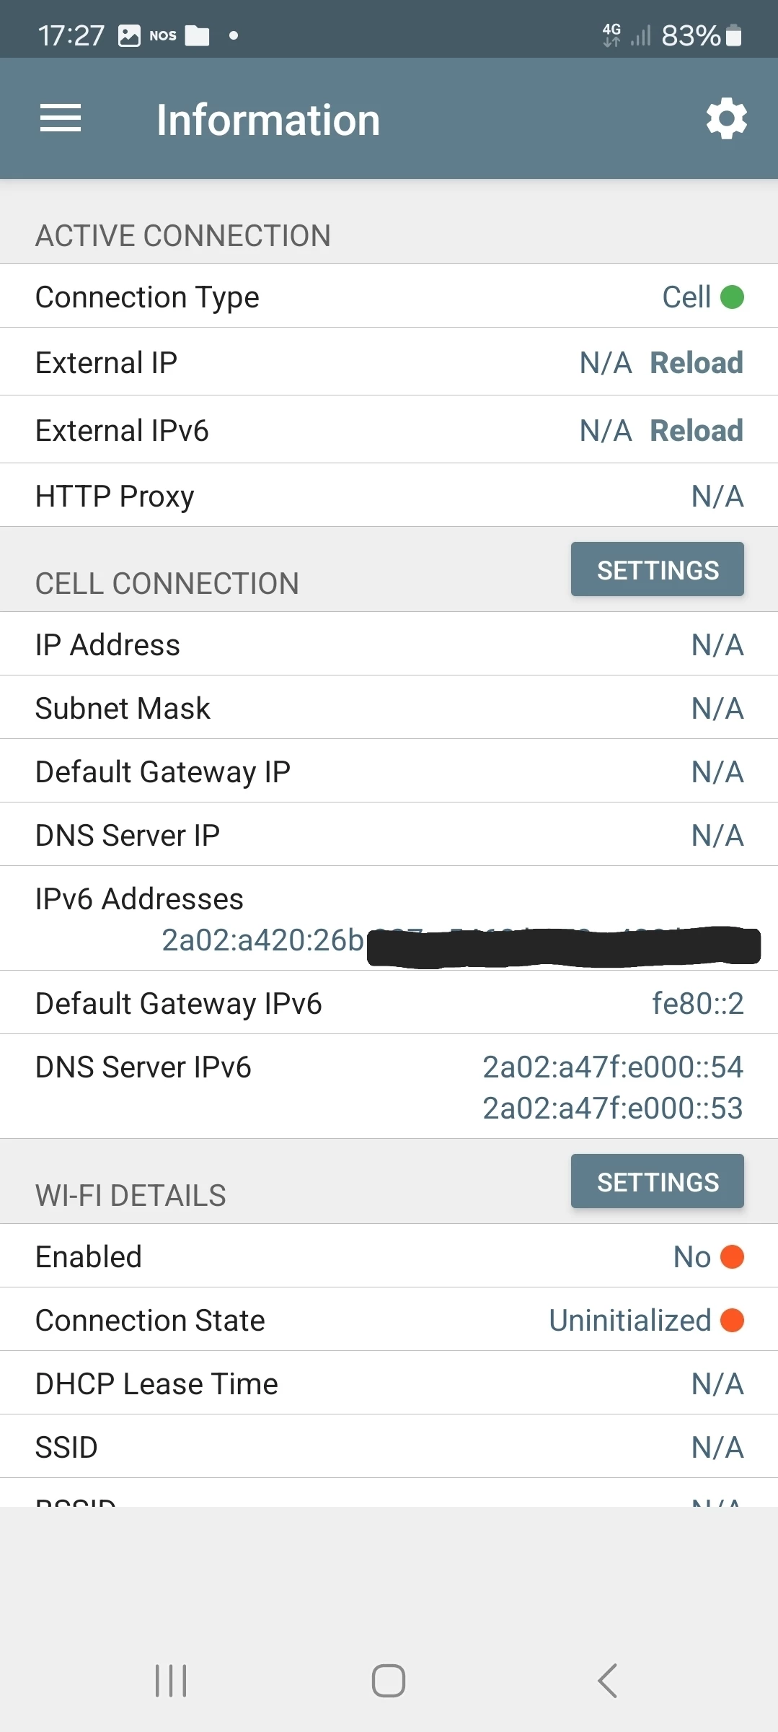The width and height of the screenshot is (778, 1732).
Task: Open Wi-Fi Details settings button
Action: coord(657,1181)
